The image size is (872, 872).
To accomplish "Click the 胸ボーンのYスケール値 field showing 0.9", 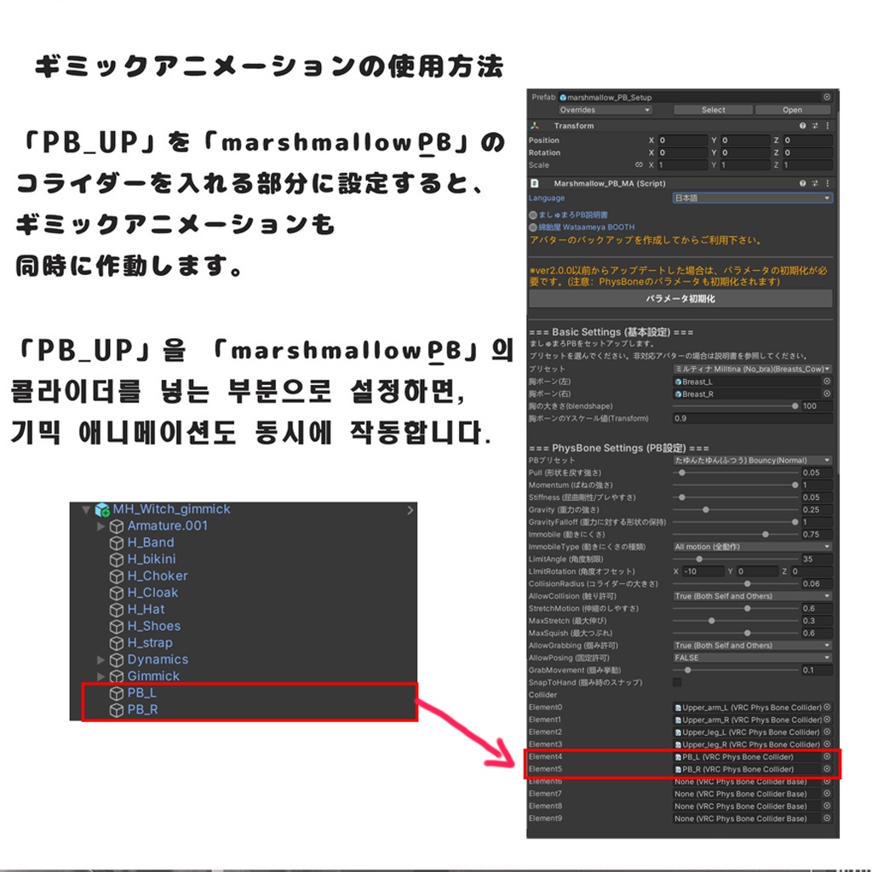I will tap(753, 418).
